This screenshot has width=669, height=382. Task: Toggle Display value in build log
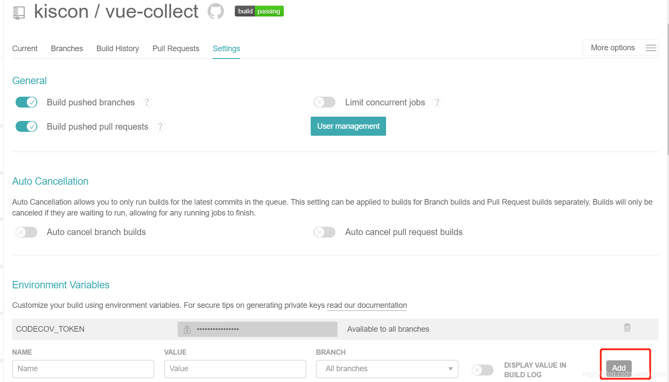pyautogui.click(x=483, y=370)
